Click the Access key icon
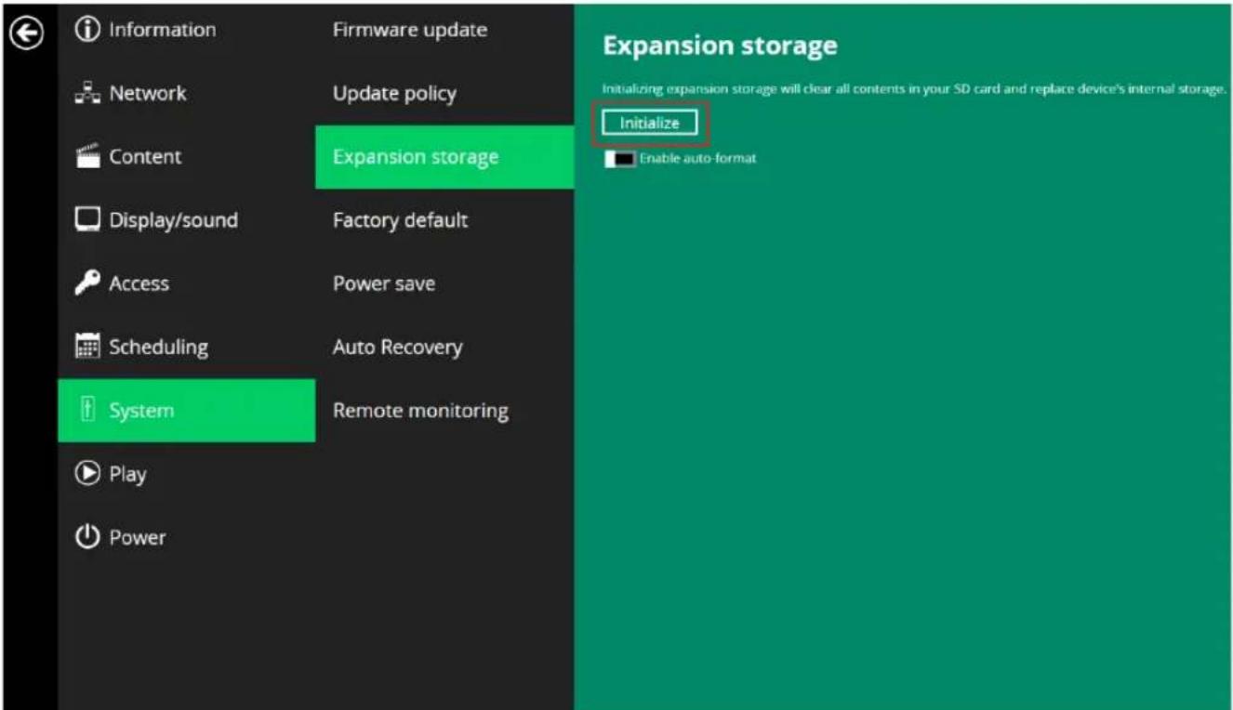Image resolution: width=1233 pixels, height=710 pixels. tap(87, 284)
